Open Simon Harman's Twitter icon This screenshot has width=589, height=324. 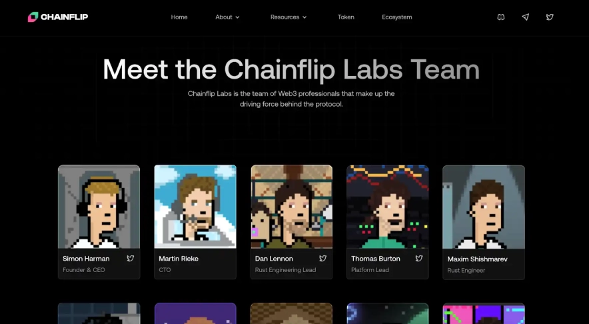click(131, 258)
